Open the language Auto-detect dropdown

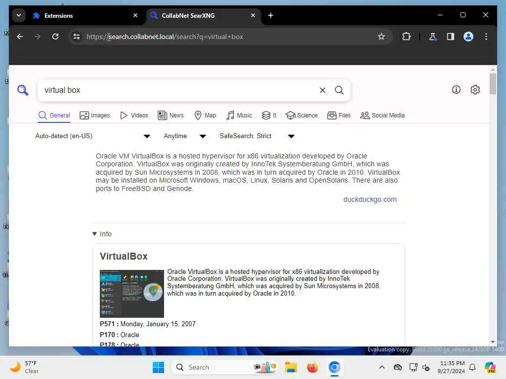click(x=92, y=136)
